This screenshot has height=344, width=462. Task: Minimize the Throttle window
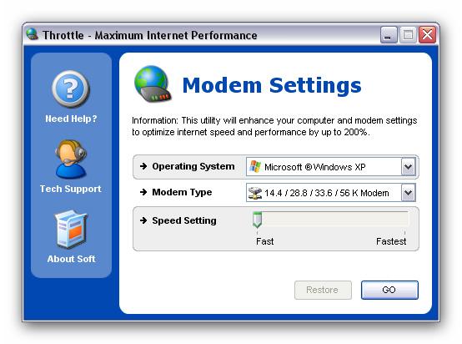[x=389, y=35]
